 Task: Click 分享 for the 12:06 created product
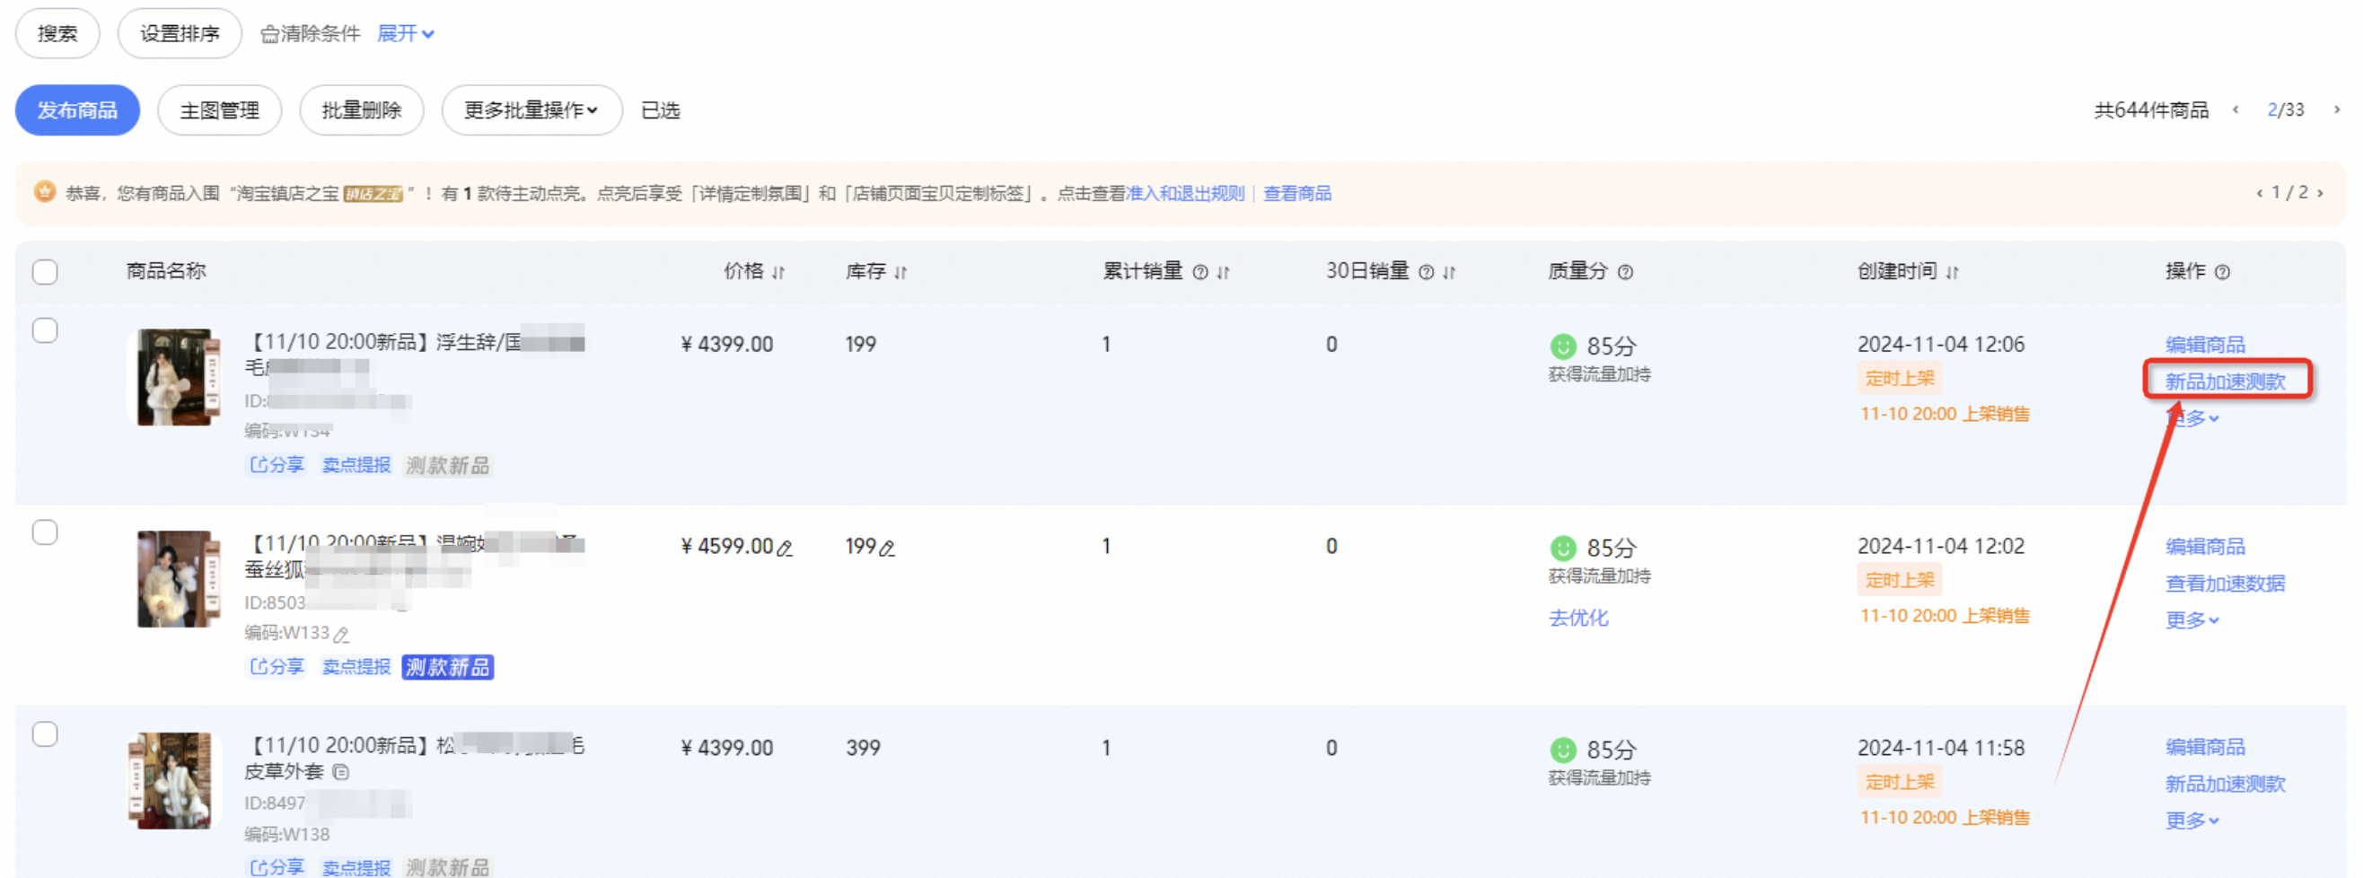[x=277, y=465]
